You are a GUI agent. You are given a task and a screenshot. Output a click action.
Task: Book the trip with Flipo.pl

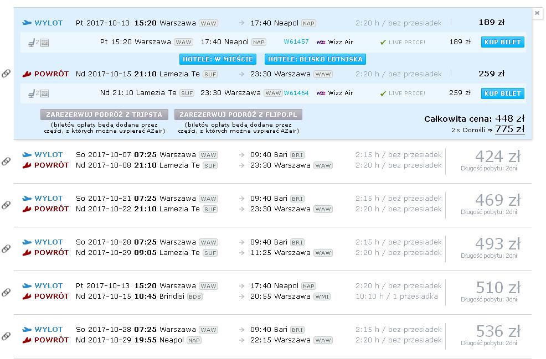(238, 115)
